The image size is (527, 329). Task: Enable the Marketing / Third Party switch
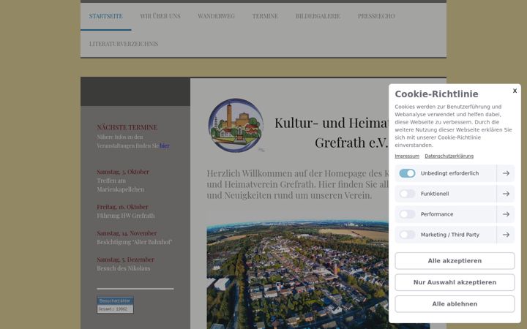[407, 235]
